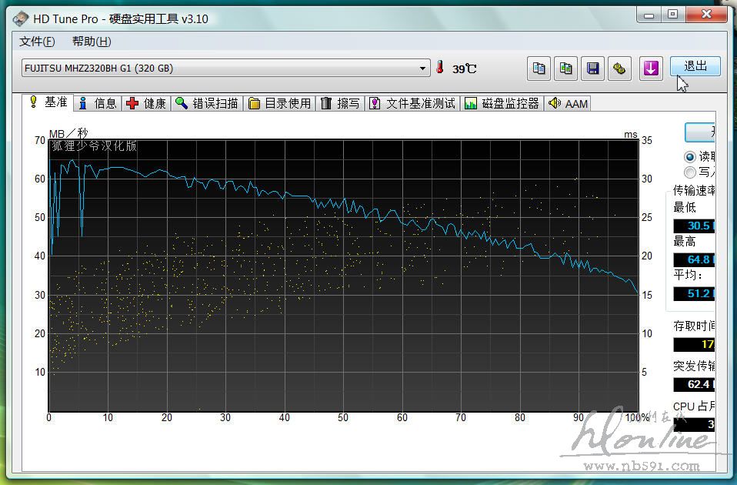Open the 磁盘监控器 disk monitor tab

[502, 103]
